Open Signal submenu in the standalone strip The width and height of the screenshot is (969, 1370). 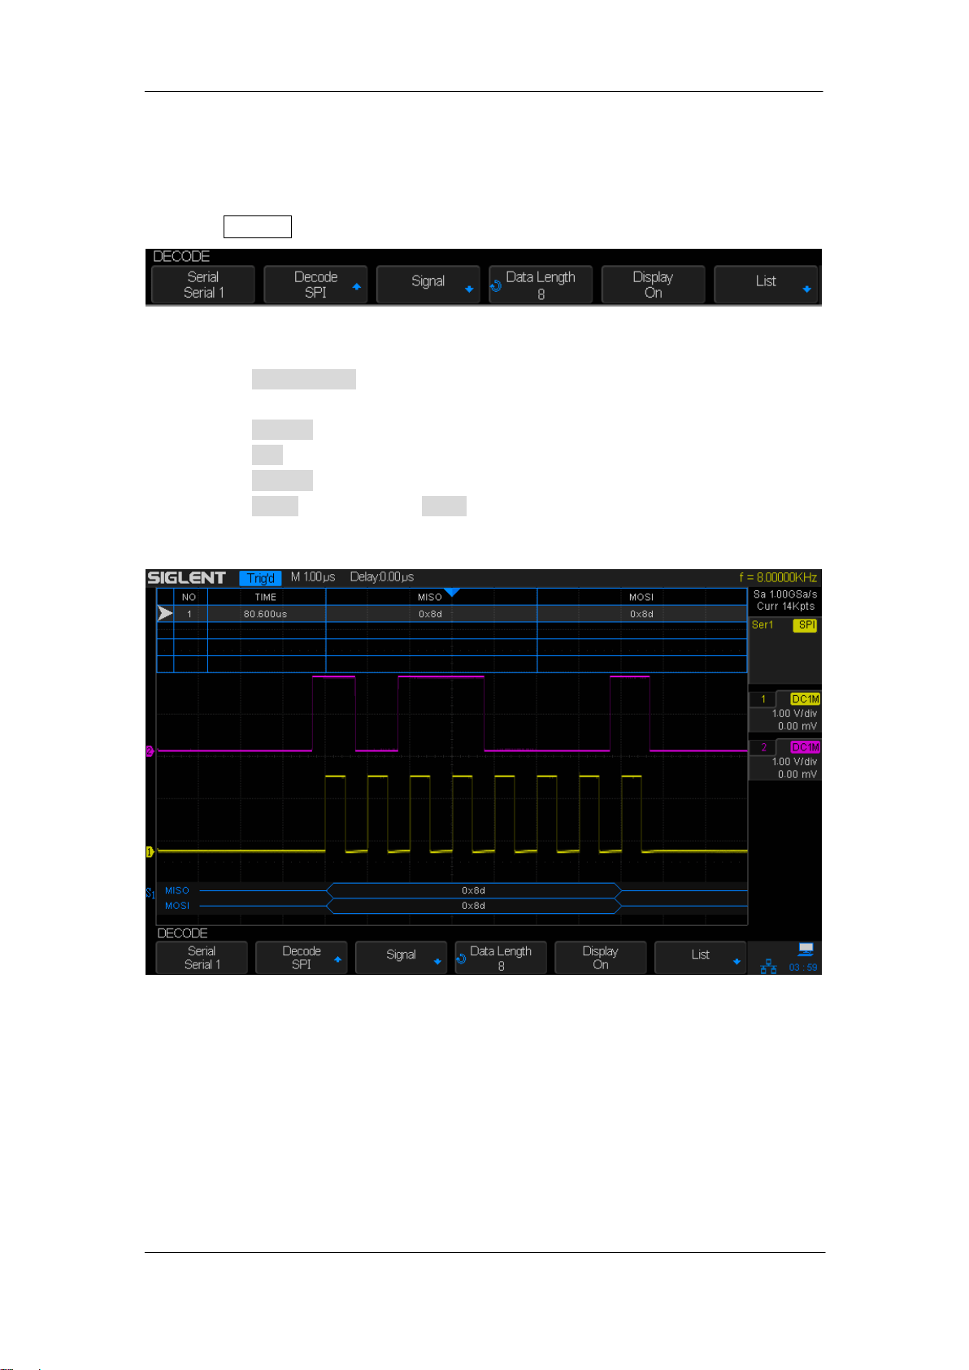[428, 285]
